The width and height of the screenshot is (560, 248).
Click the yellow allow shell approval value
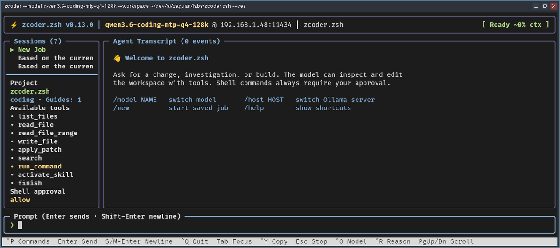pos(20,200)
